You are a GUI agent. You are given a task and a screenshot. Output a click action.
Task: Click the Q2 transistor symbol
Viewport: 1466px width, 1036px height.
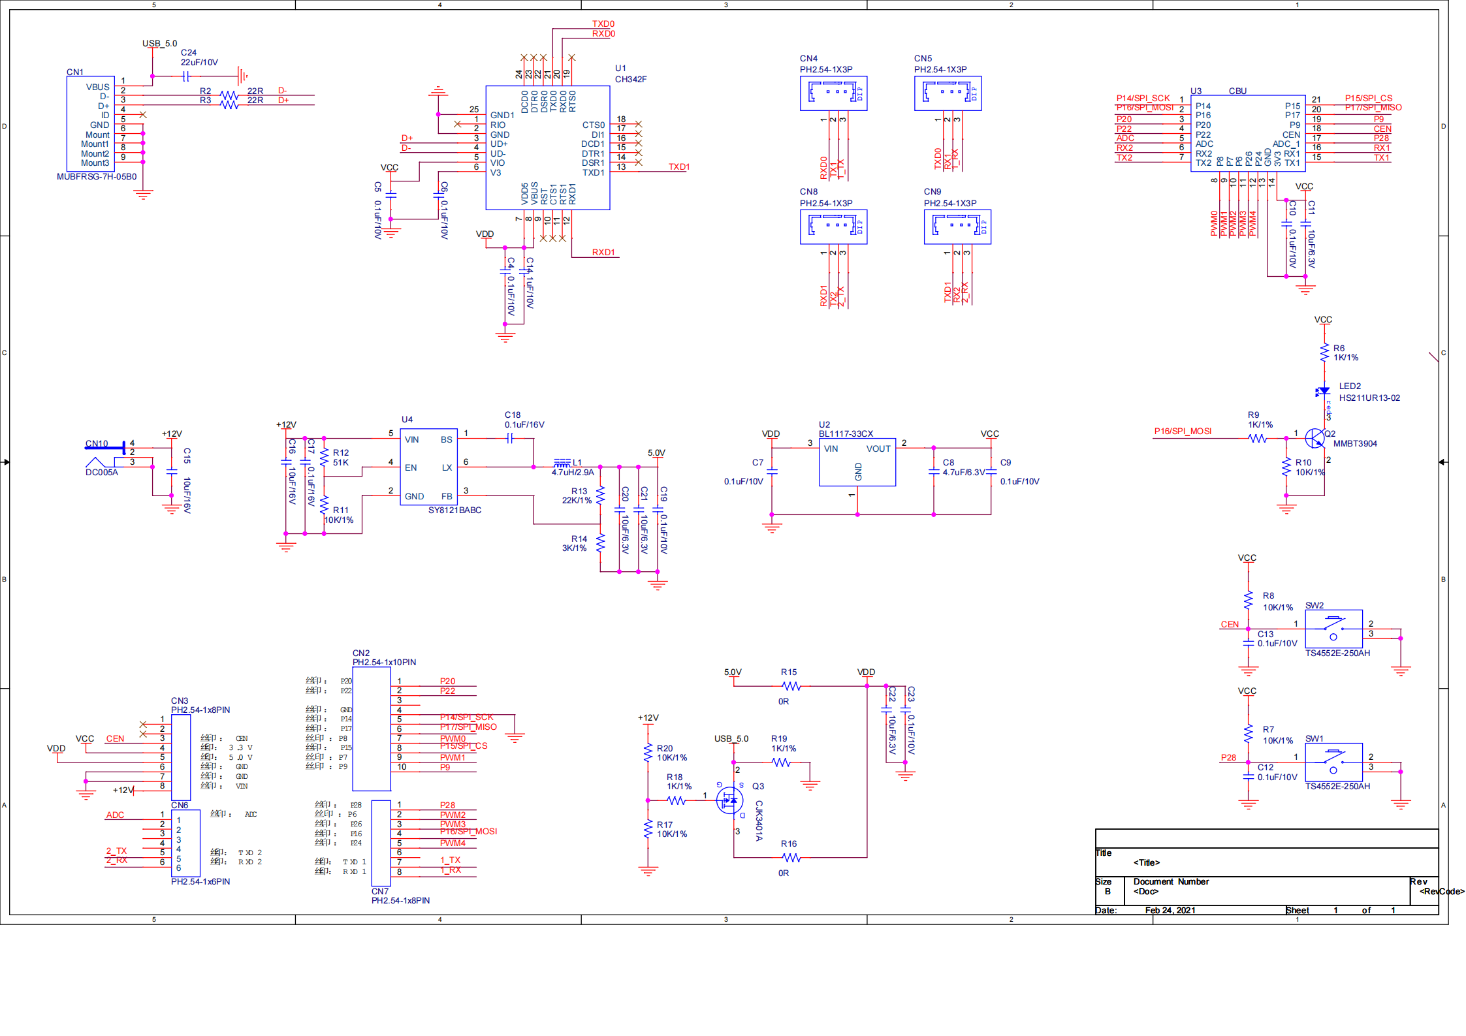pyautogui.click(x=1315, y=438)
